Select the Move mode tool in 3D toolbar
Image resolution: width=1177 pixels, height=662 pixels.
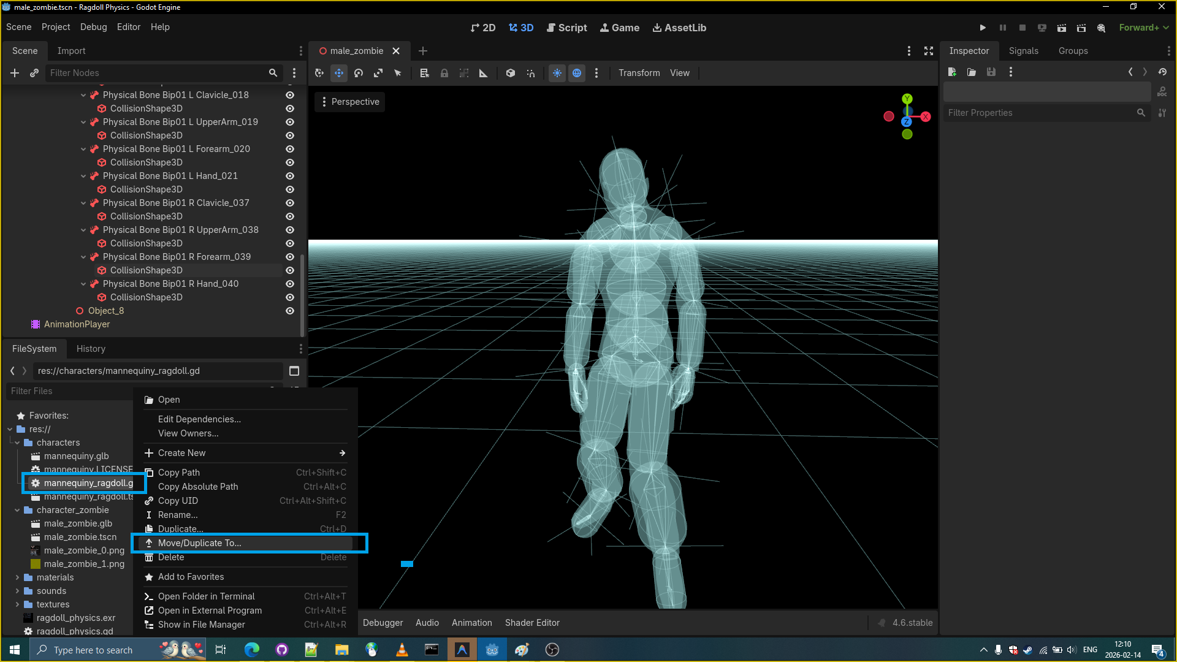point(339,73)
